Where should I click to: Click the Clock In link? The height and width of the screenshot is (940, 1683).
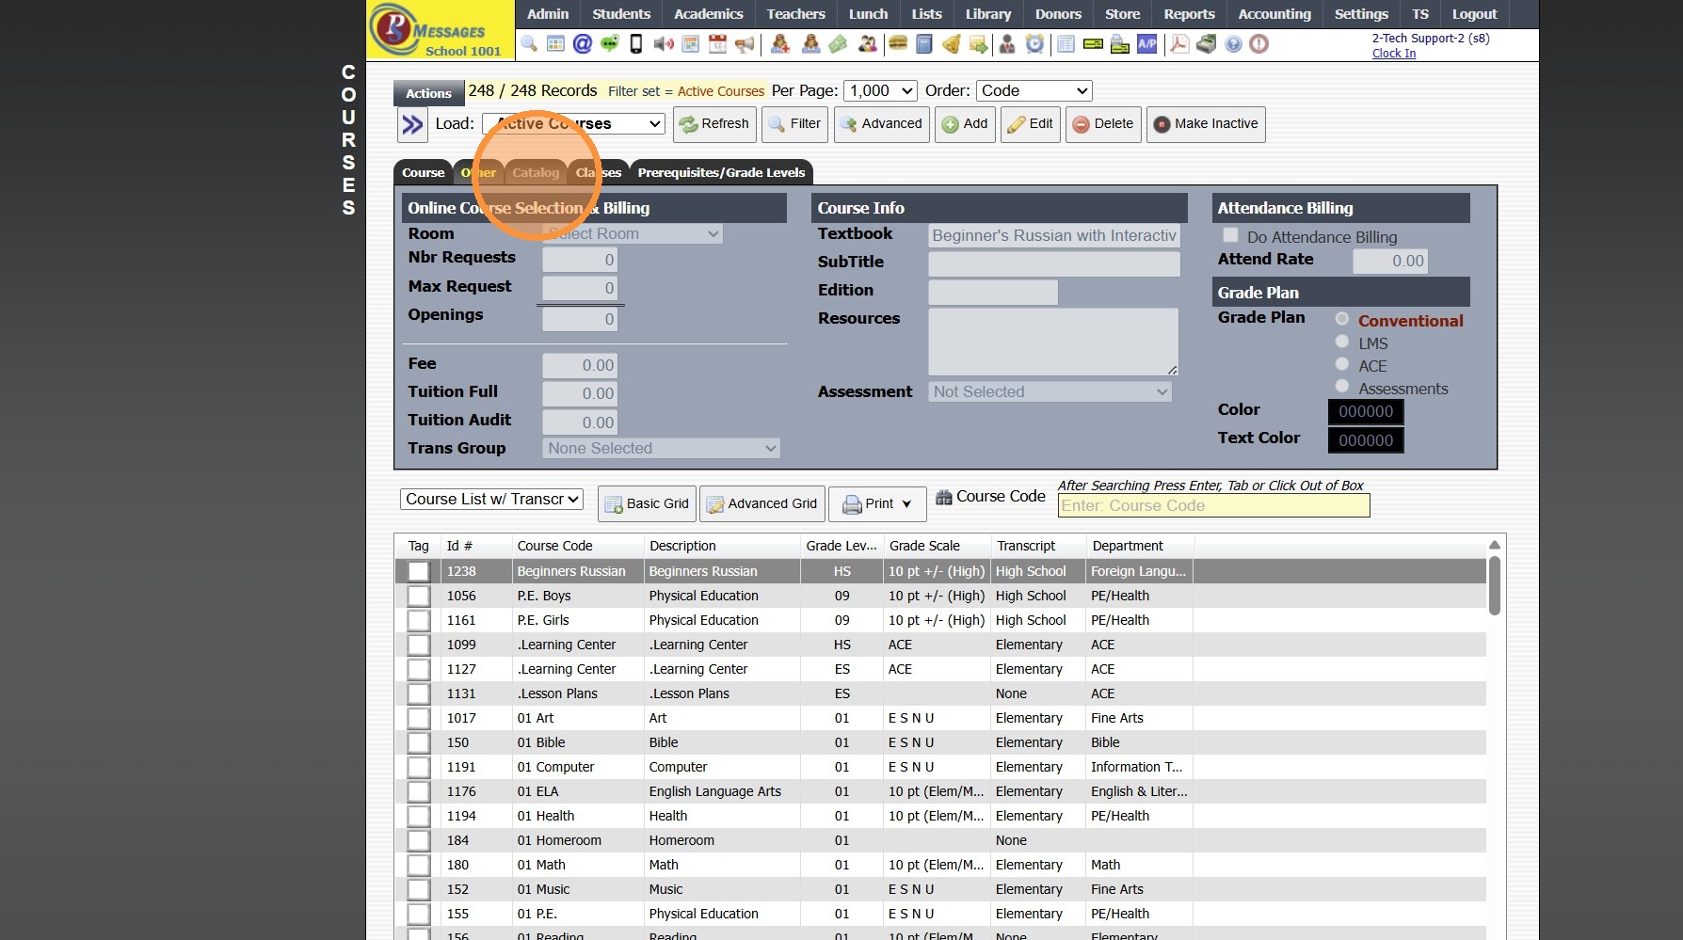tap(1393, 54)
